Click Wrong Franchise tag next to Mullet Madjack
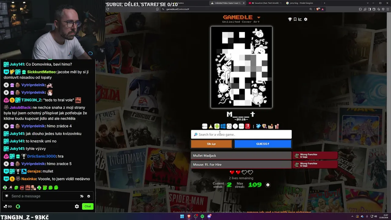Image resolution: width=391 pixels, height=220 pixels. [x=315, y=156]
